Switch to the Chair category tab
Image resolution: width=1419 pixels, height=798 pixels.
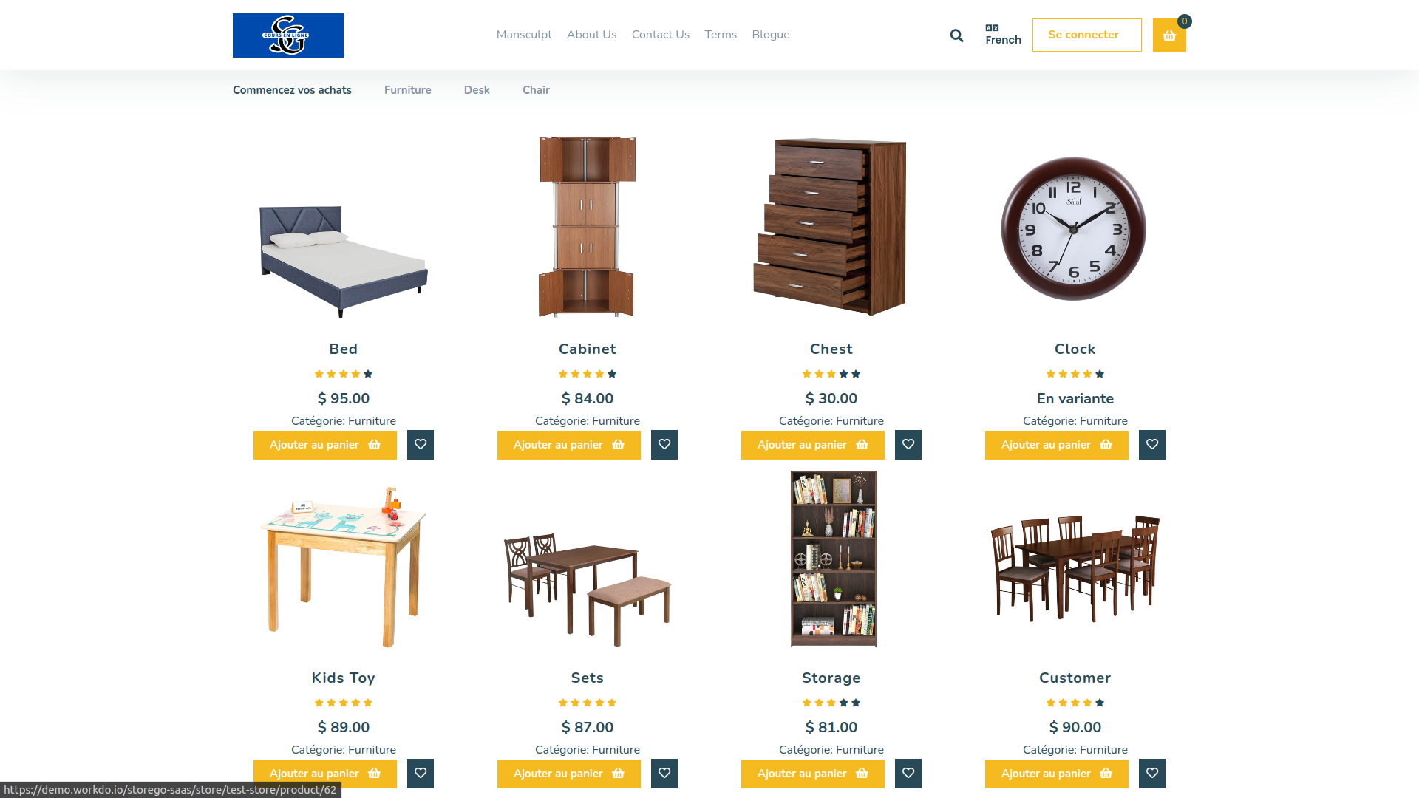(x=536, y=90)
